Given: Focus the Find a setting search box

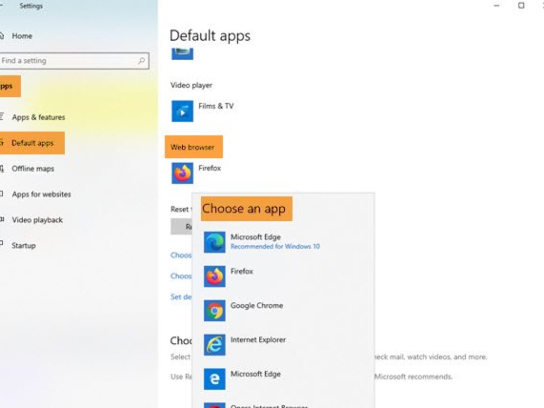Looking at the screenshot, I should (x=74, y=60).
